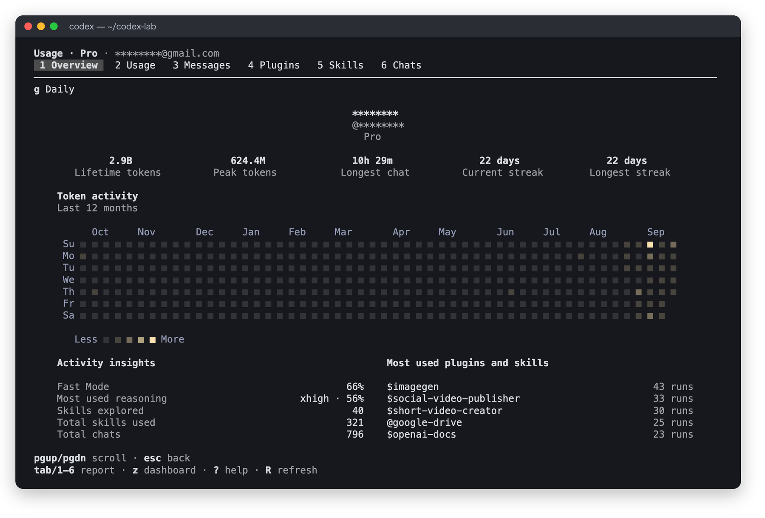Viewport: 765px width, 518px height.
Task: Click the 43 runs value
Action: point(673,387)
